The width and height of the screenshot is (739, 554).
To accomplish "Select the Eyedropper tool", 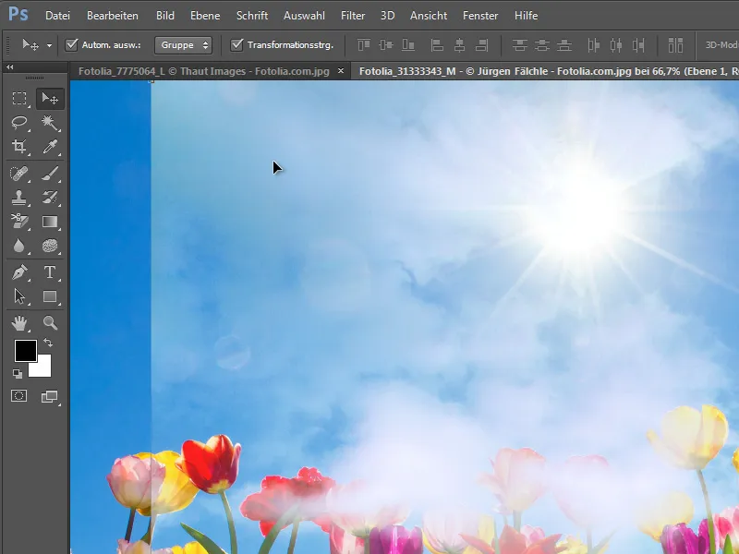I will pyautogui.click(x=50, y=147).
